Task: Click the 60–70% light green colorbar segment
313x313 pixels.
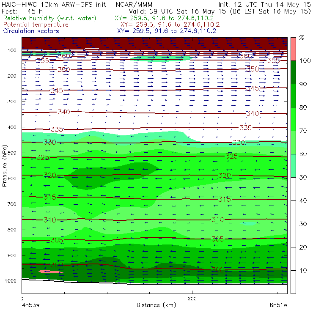Action: tap(293, 142)
